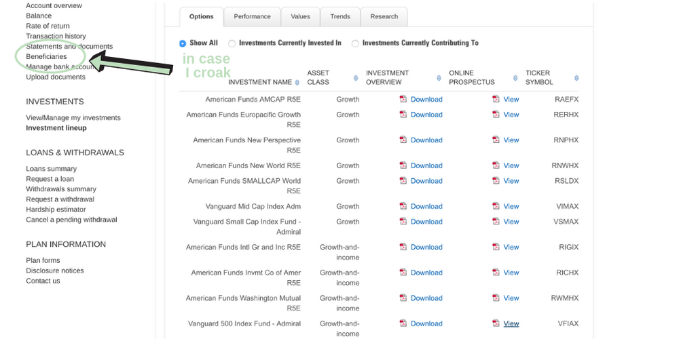The height and width of the screenshot is (339, 679).
Task: Open Plan forms link
Action: click(43, 260)
